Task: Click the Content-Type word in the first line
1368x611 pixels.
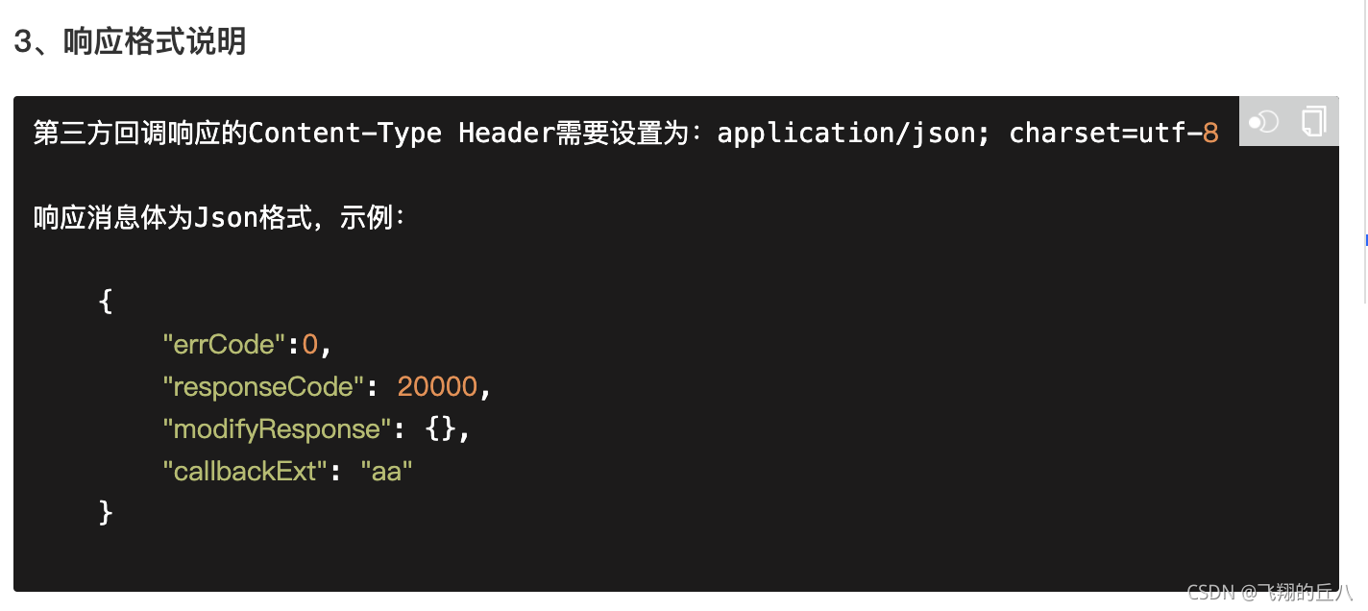Action: (345, 133)
